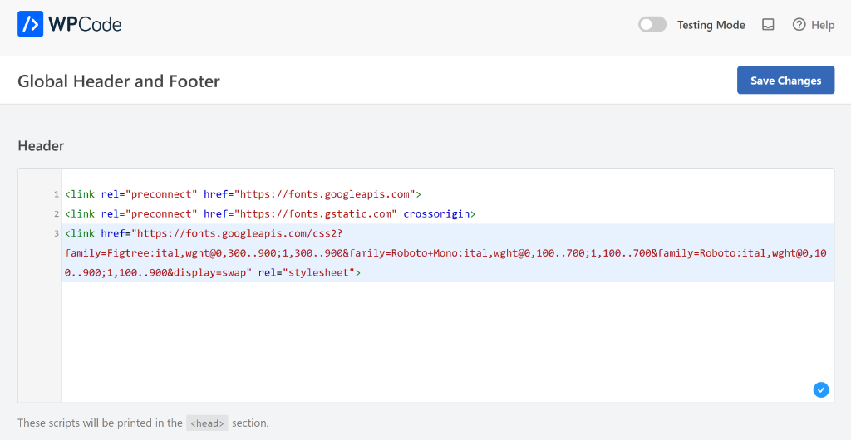Click the rel="stylesheet" attribute
Viewport: 851px width, 440px height.
tap(307, 272)
